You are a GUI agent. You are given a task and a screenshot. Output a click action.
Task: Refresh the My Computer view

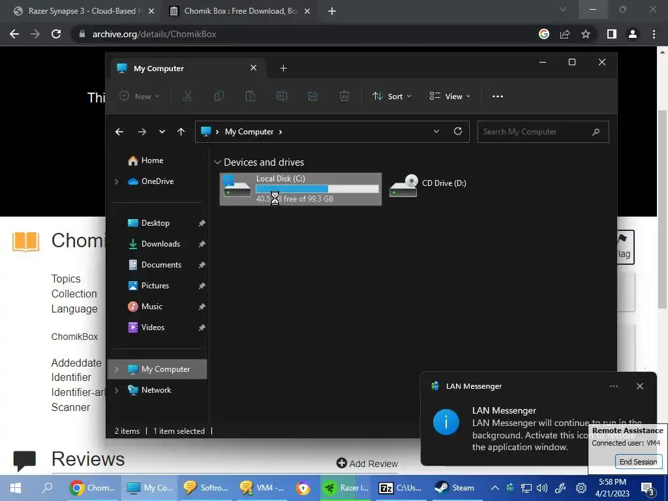pos(458,131)
